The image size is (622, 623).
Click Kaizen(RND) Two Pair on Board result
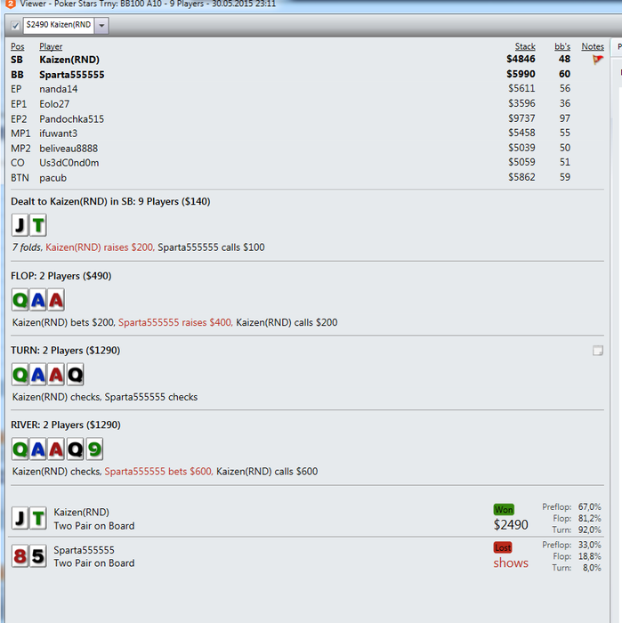click(x=94, y=526)
